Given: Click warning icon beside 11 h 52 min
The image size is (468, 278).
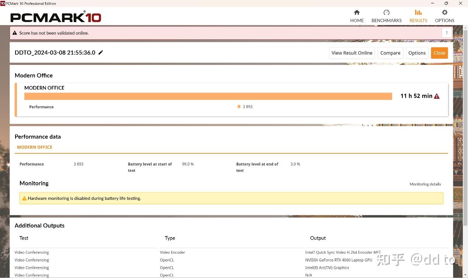Looking at the screenshot, I should (x=437, y=96).
